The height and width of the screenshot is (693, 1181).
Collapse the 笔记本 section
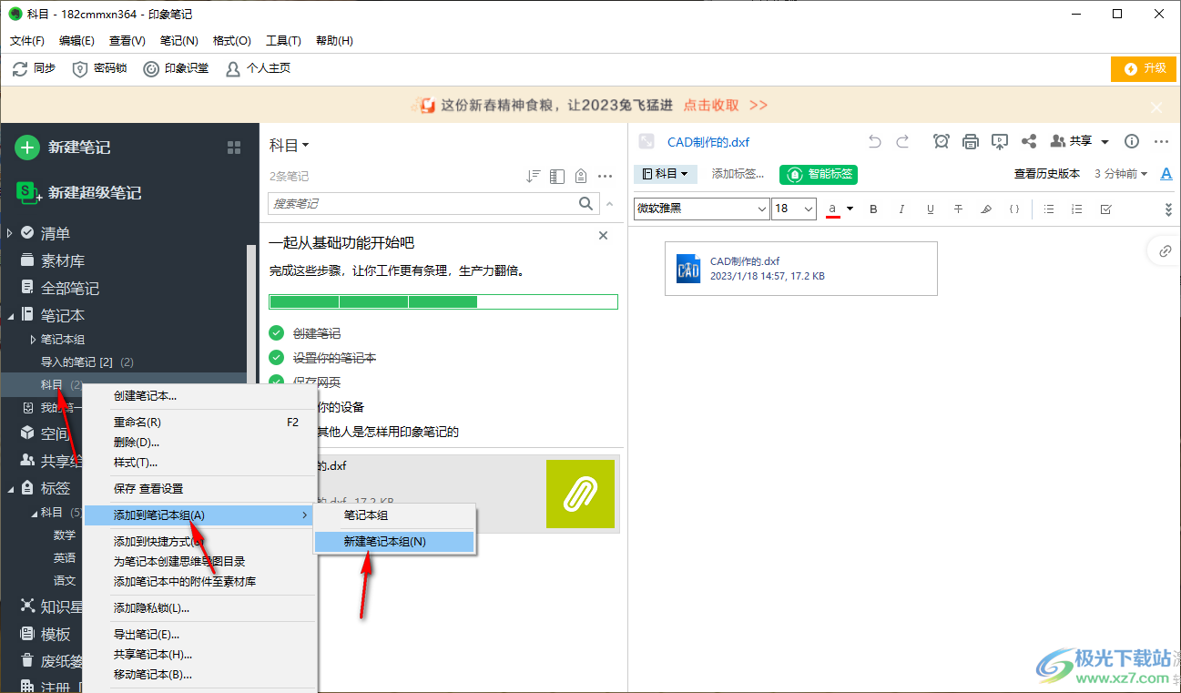(10, 315)
